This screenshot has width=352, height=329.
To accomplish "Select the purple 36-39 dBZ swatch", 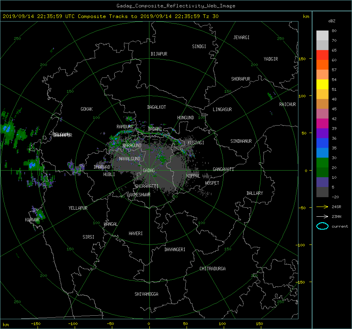I will point(322,133).
